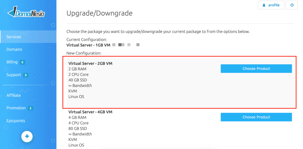
Task: Click the power logout icon button
Action: (x=292, y=5)
